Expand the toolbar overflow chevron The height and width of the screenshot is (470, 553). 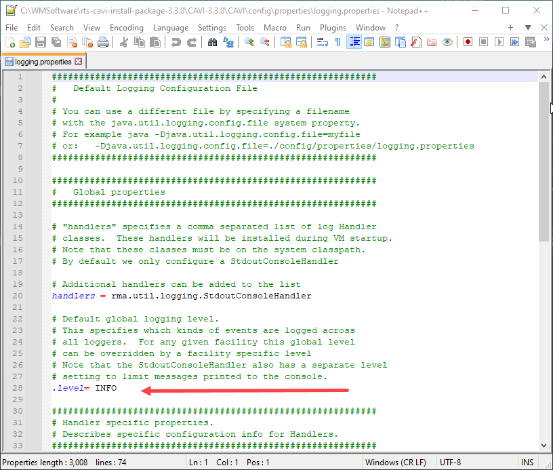pos(546,42)
